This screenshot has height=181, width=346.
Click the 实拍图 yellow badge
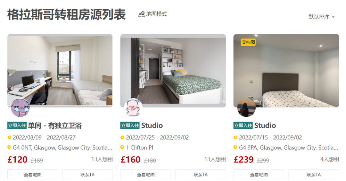248,42
